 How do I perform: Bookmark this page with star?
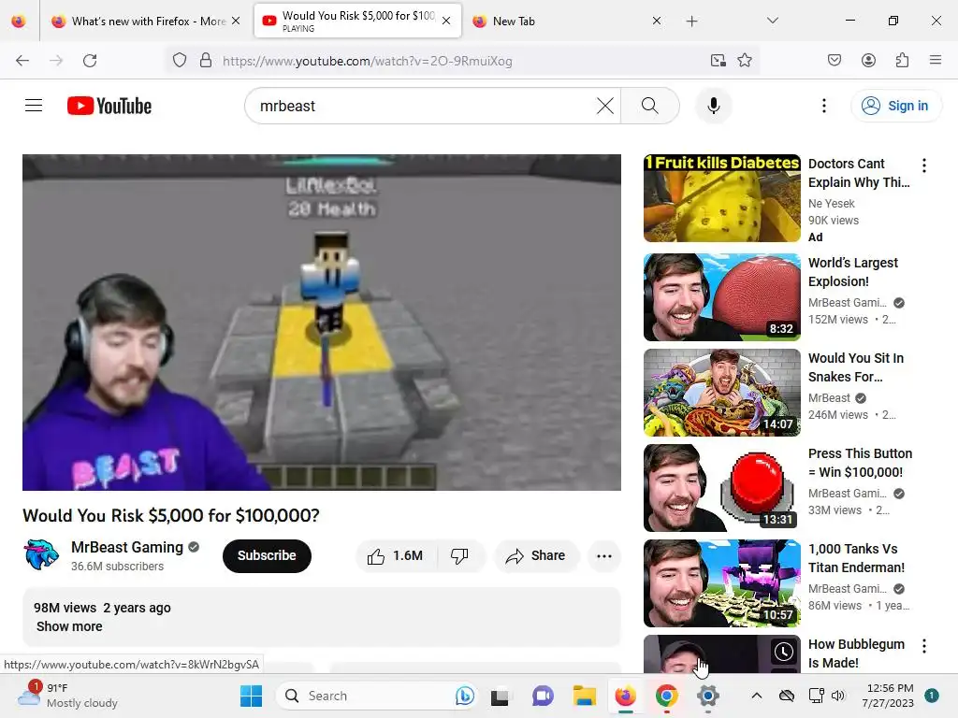(744, 60)
